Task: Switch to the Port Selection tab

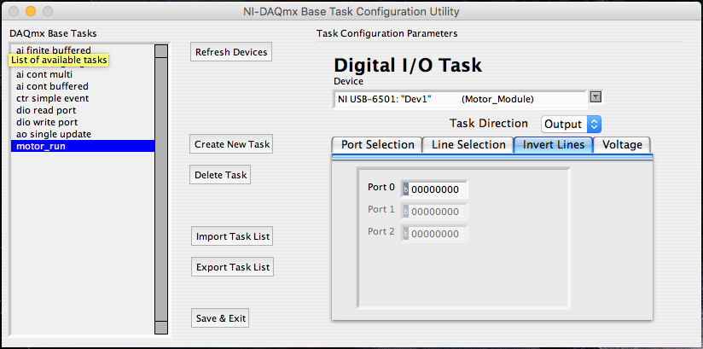Action: tap(377, 145)
